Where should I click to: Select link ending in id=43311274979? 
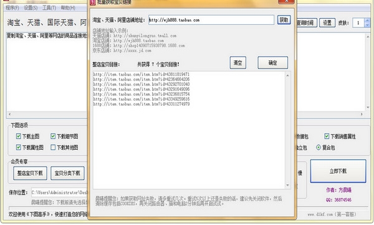(x=141, y=104)
